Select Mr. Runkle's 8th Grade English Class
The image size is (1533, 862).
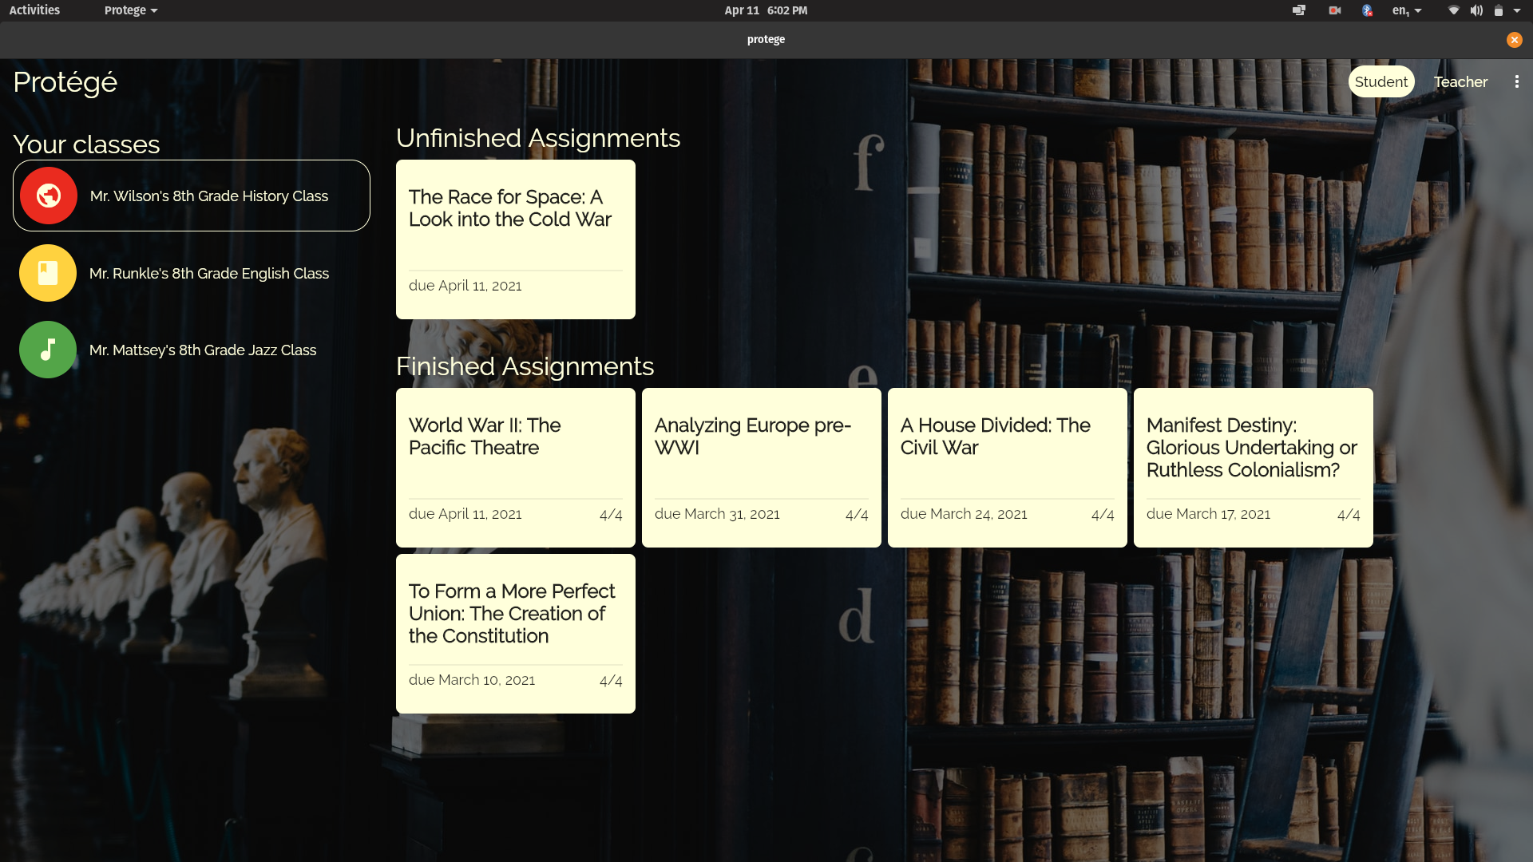pos(208,273)
